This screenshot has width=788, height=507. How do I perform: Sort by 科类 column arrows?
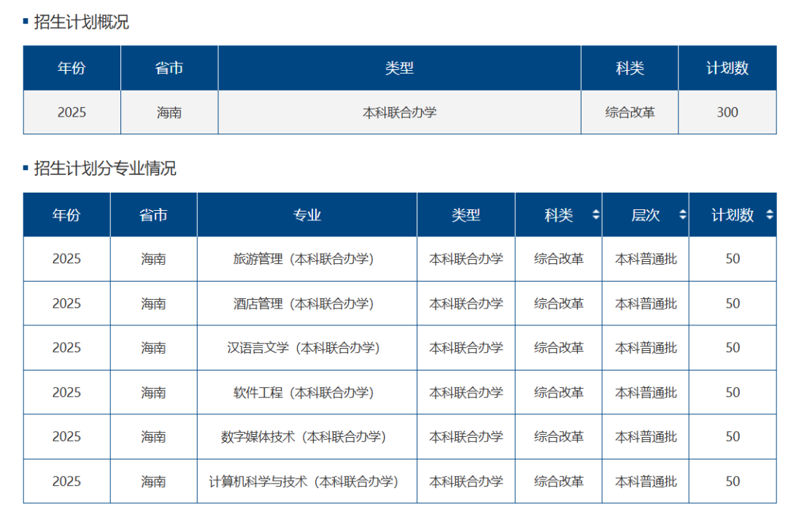pyautogui.click(x=595, y=214)
